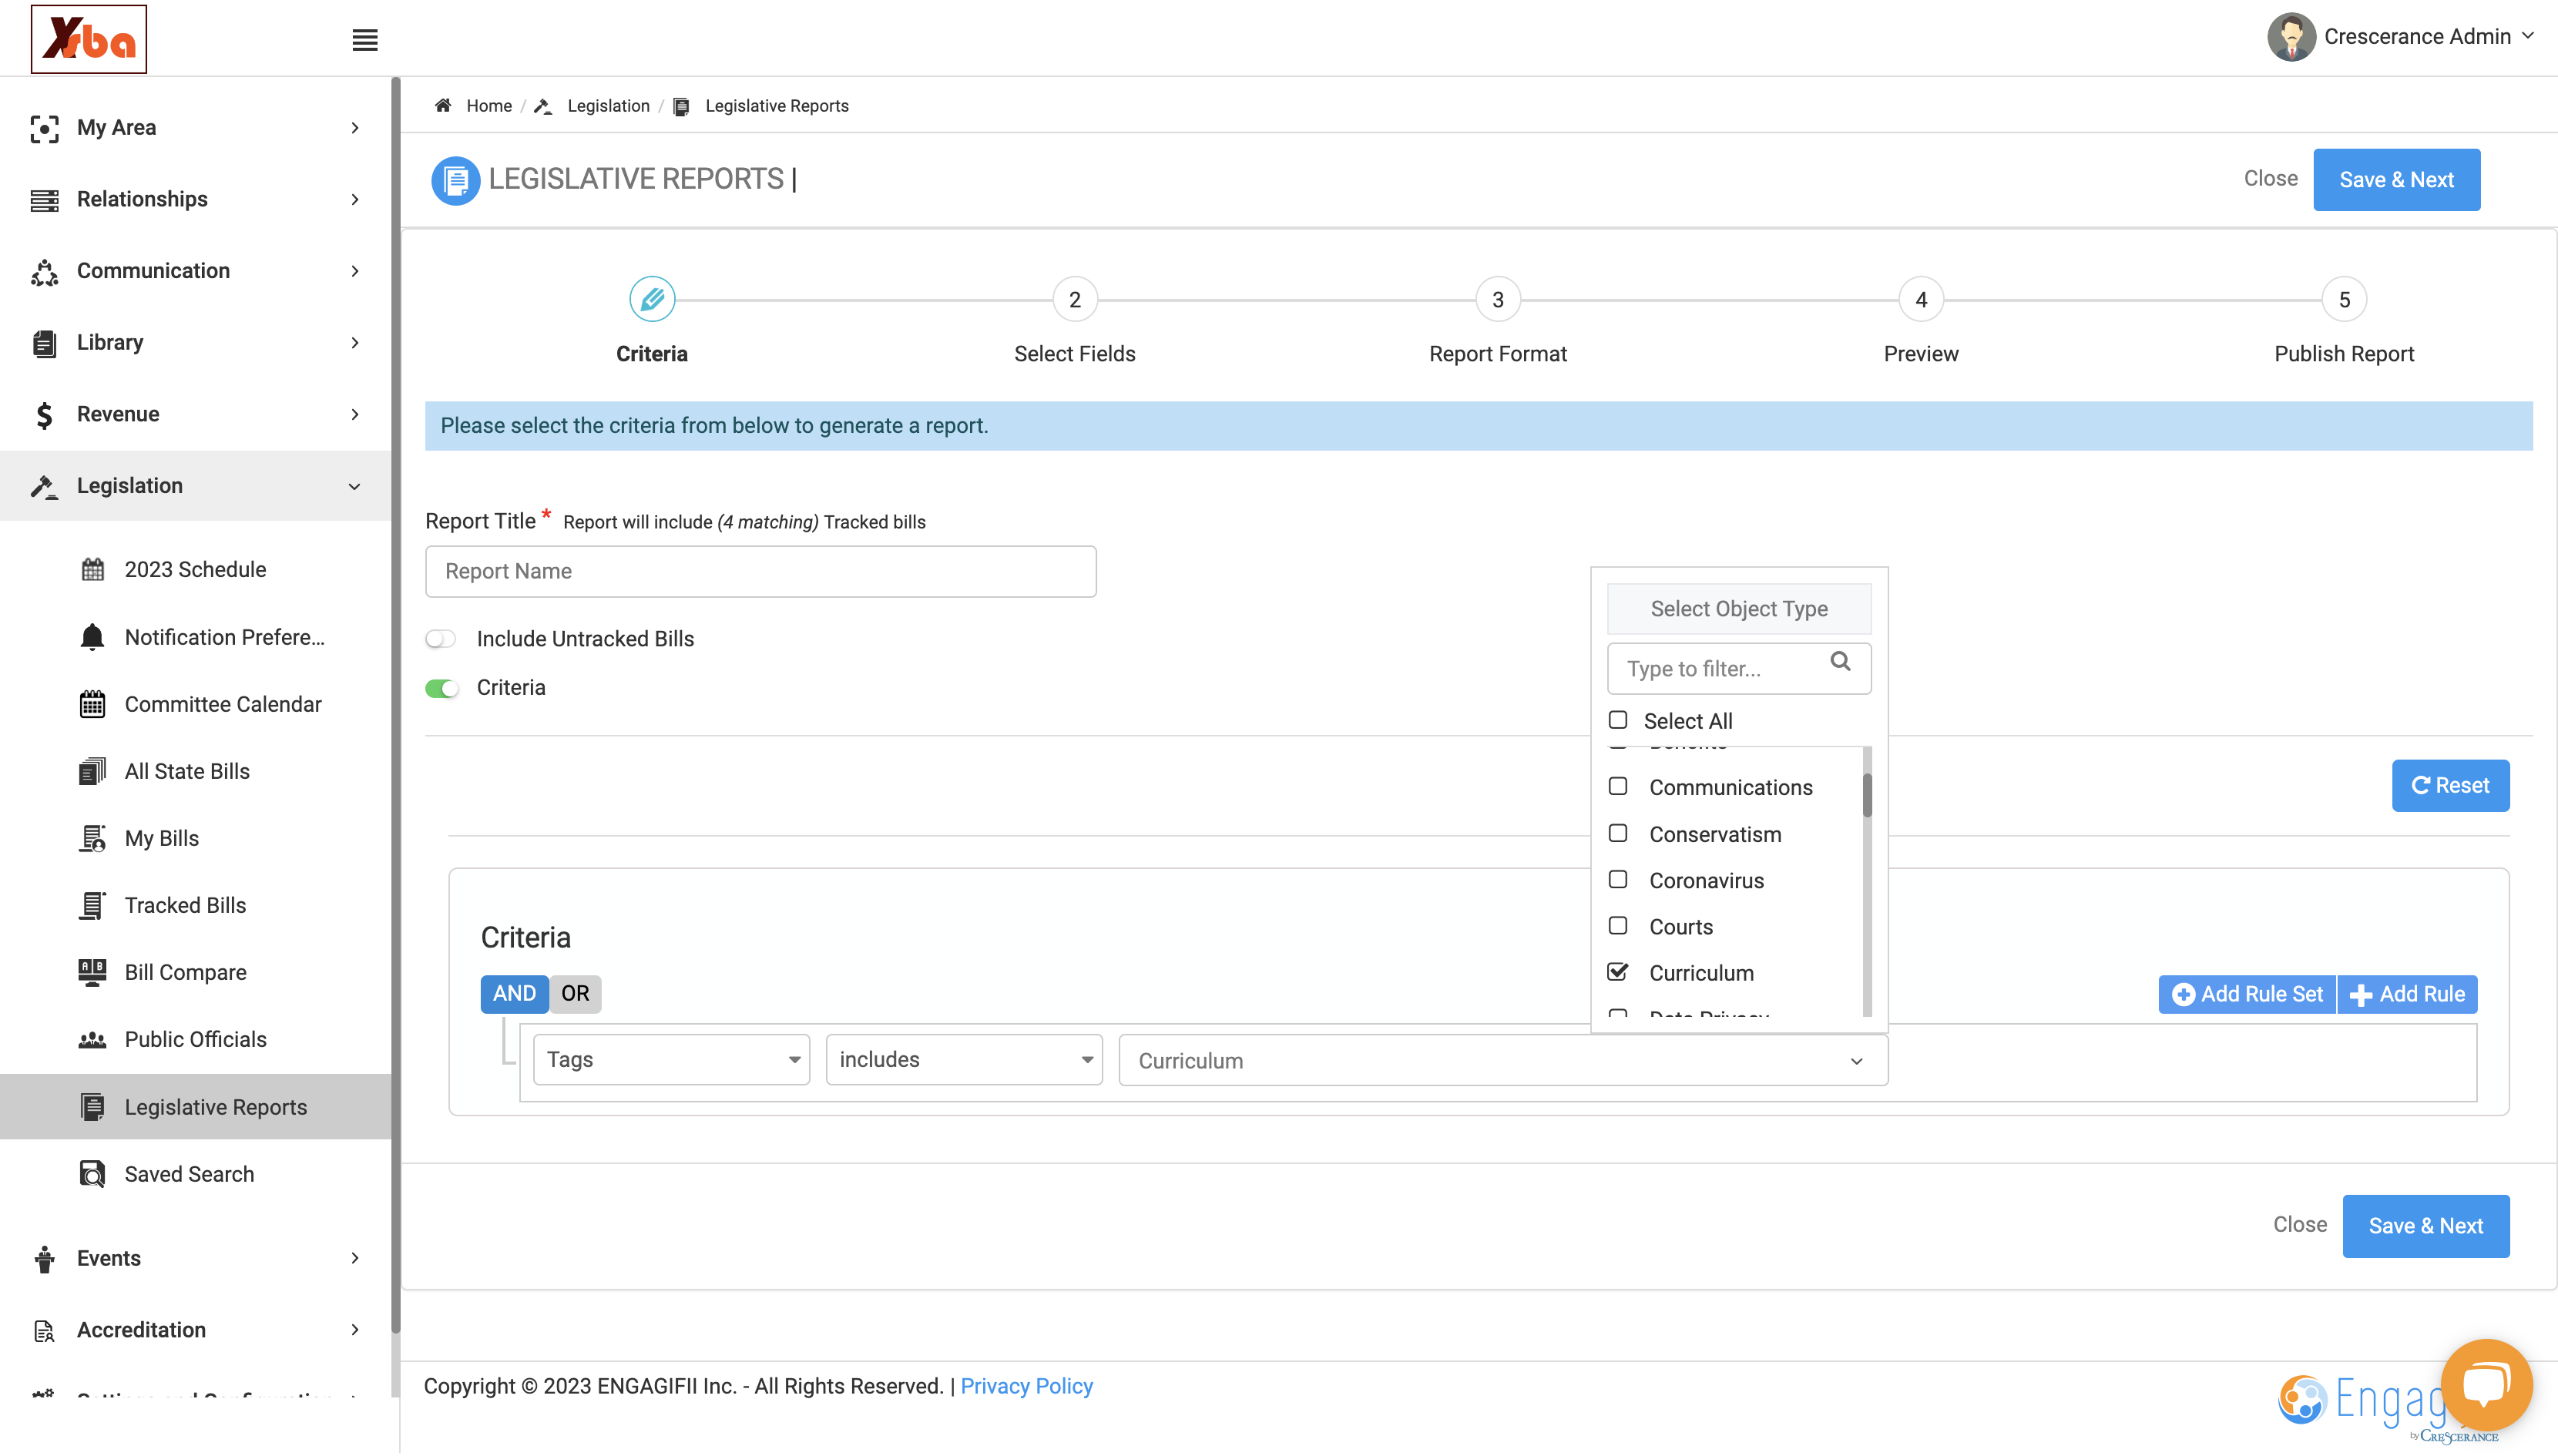Click the Report Name input field

(760, 571)
